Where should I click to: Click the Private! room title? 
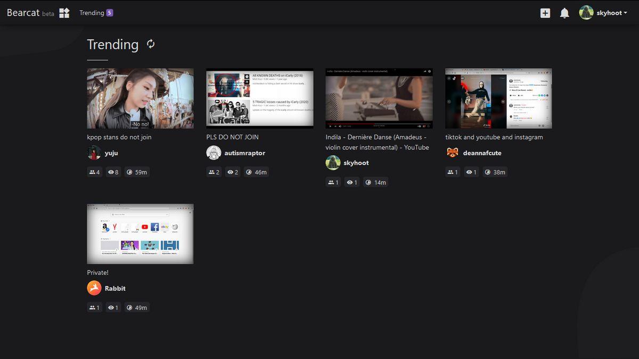pos(98,273)
